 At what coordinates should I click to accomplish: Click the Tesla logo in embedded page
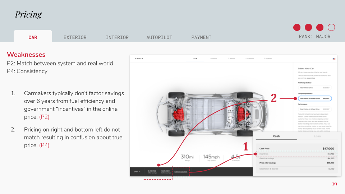click(139, 59)
